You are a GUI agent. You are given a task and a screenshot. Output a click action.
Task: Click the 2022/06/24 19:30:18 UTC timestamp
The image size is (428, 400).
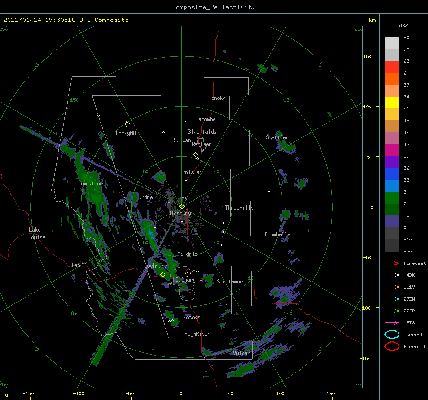(x=47, y=20)
